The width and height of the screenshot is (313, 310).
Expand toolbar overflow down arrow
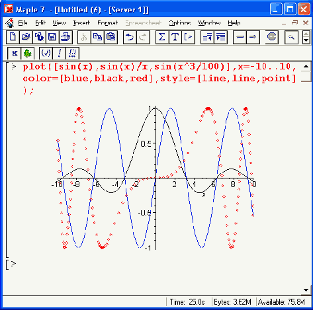[x=306, y=40]
